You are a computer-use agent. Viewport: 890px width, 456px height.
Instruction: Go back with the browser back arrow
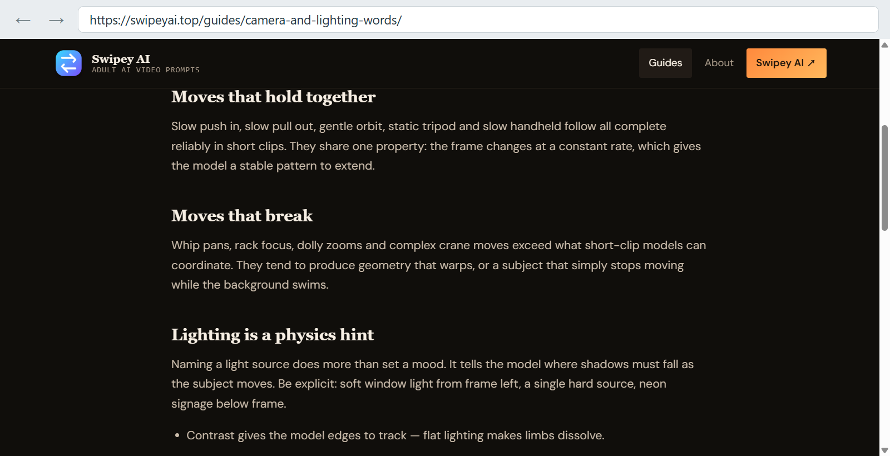click(23, 21)
